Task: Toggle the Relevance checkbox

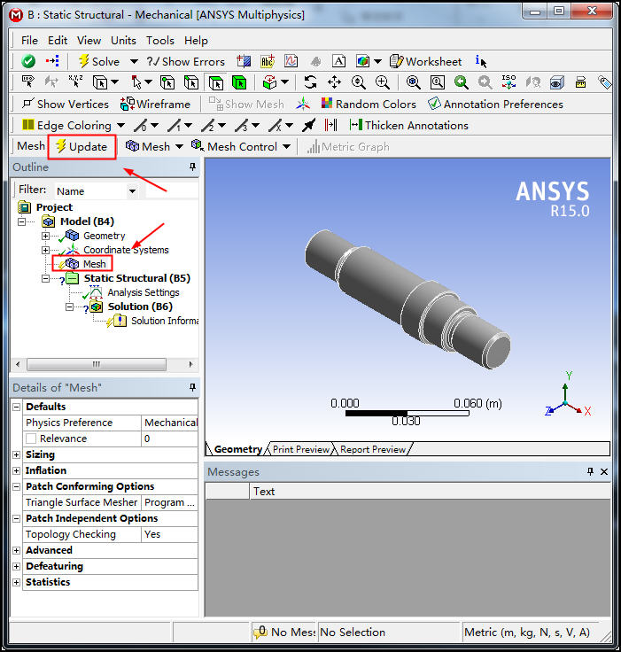Action: point(31,439)
